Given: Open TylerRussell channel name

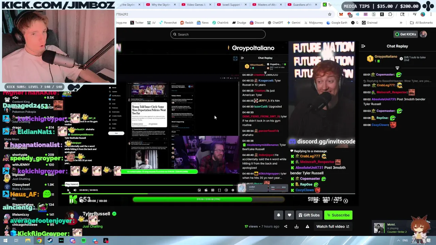Looking at the screenshot, I should 96,214.
